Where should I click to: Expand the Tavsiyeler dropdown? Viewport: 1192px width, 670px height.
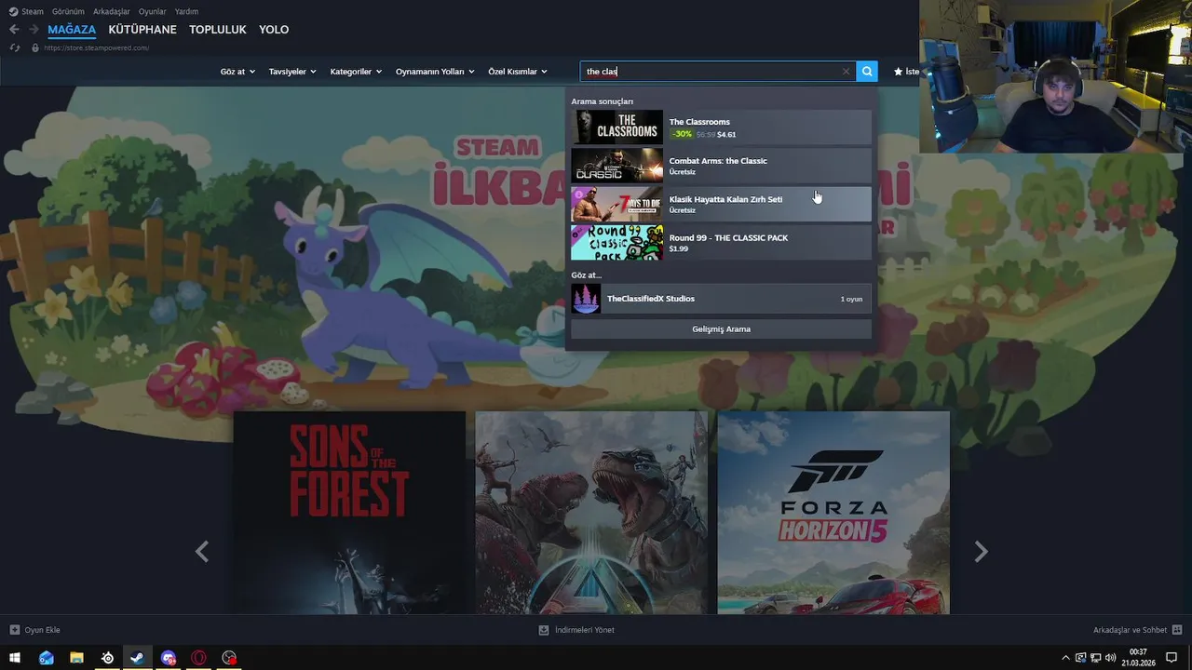(292, 72)
